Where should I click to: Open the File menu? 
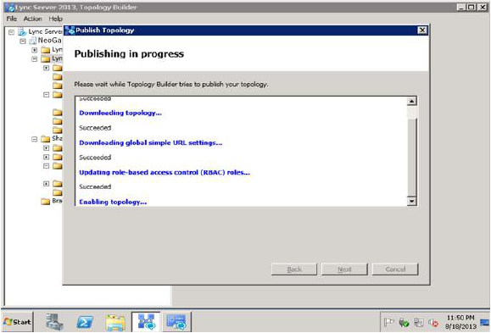pos(12,19)
